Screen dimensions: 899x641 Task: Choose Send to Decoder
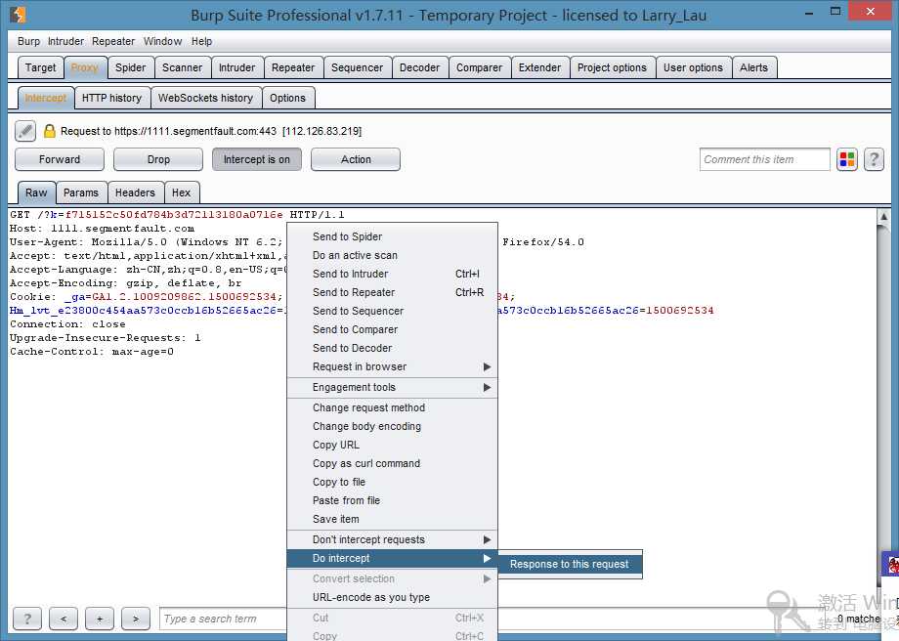coord(392,348)
